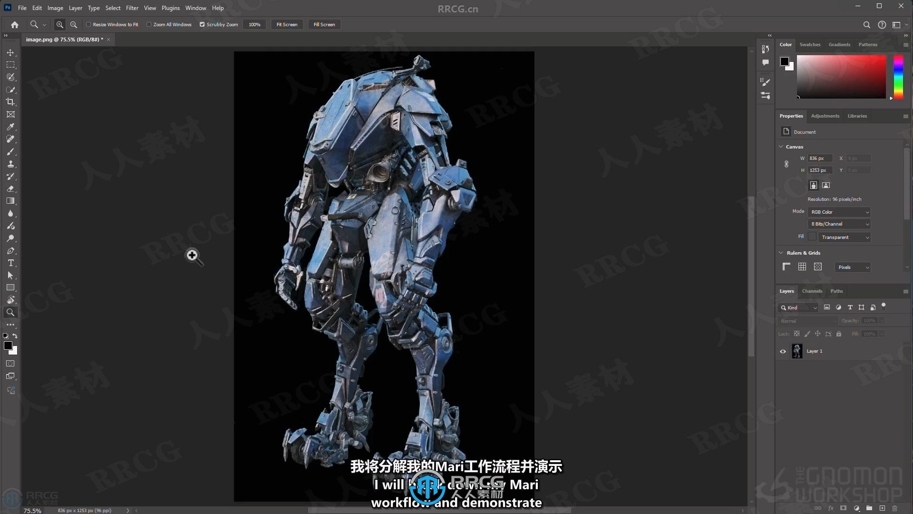Toggle rulers in Rulers & Grids
Viewport: 913px width, 514px height.
point(787,267)
